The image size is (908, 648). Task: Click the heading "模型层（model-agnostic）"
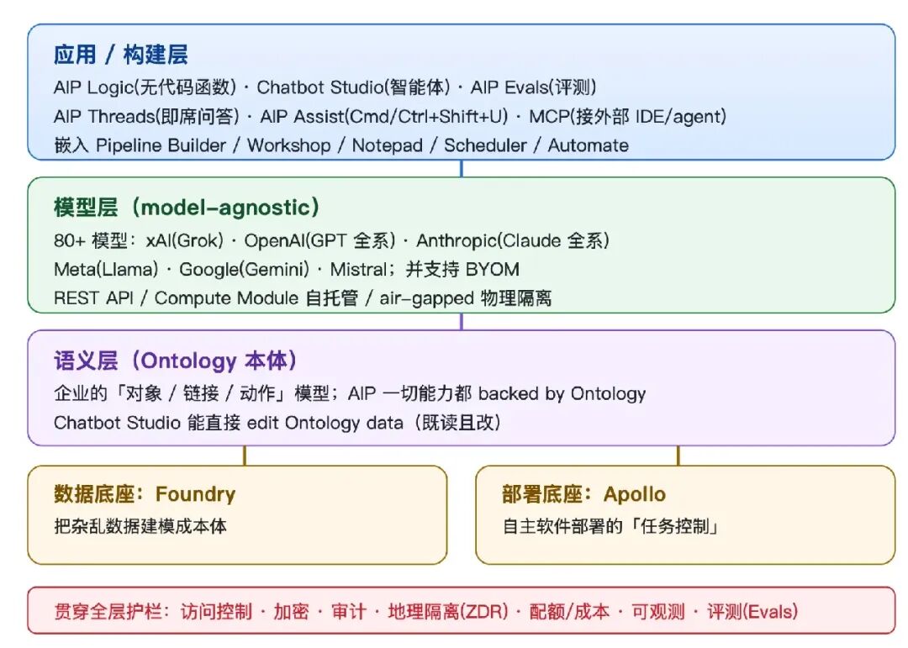tap(187, 208)
